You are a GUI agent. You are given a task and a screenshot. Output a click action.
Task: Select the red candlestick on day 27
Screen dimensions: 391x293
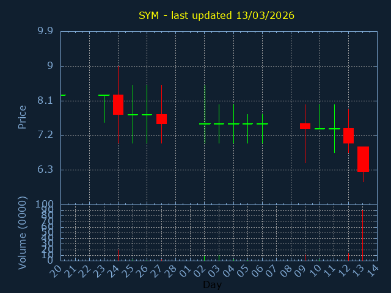coord(161,119)
